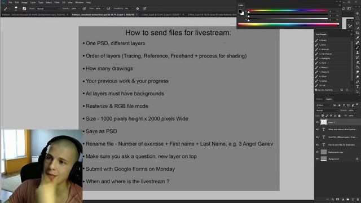361x203 pixels.
Task: Open Opacity dropdown in options bar
Action: click(x=79, y=8)
